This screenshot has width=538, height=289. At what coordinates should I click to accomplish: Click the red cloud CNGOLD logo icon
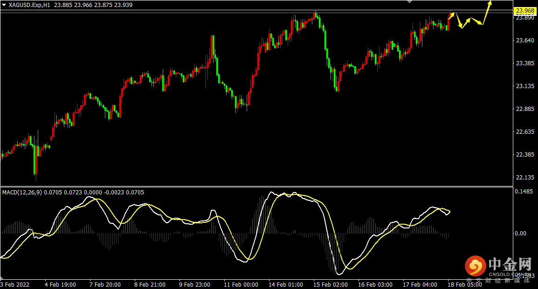[474, 266]
